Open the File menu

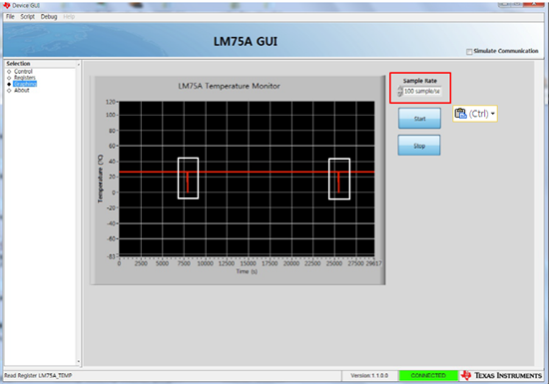click(10, 16)
